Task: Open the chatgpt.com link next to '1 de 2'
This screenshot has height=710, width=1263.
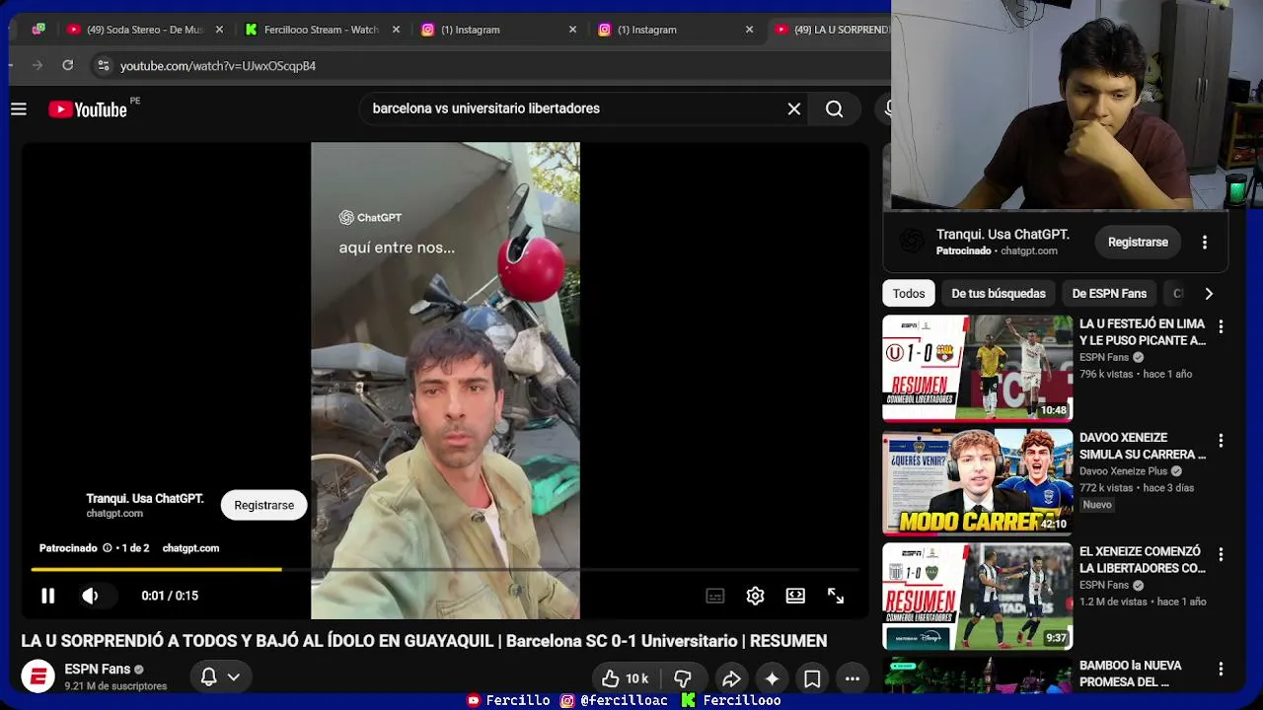Action: [x=190, y=548]
